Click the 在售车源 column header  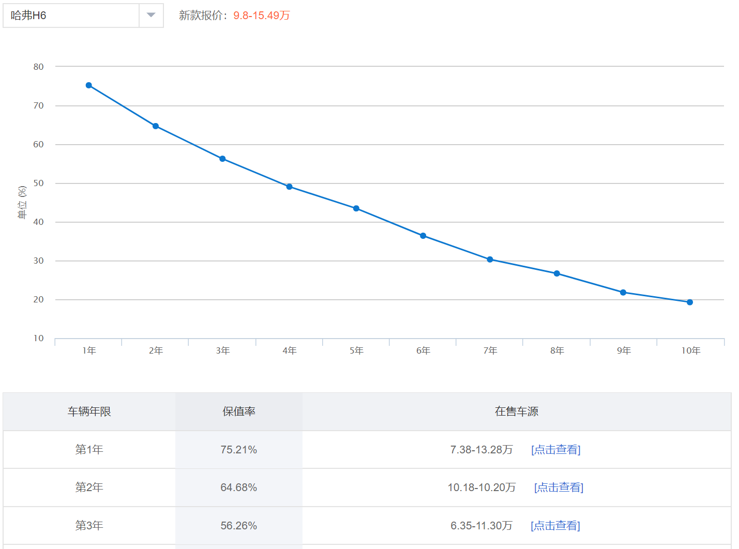click(517, 411)
